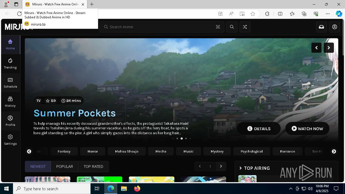Open the notification center icon
Image resolution: width=345 pixels, height=194 pixels.
click(336, 189)
